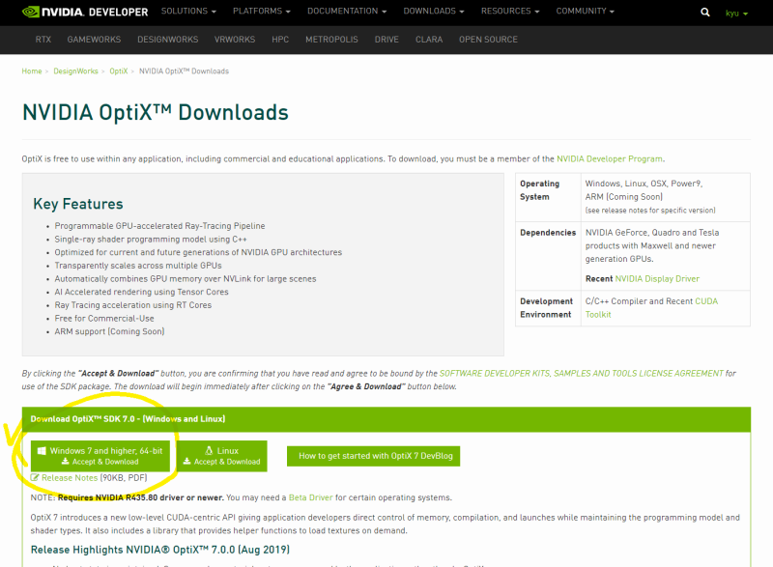Go to the VRWorks section

click(235, 40)
